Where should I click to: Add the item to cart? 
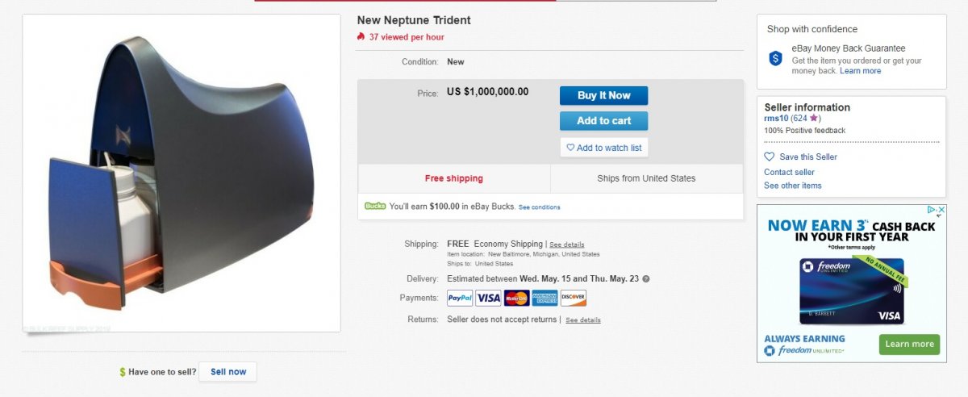603,121
